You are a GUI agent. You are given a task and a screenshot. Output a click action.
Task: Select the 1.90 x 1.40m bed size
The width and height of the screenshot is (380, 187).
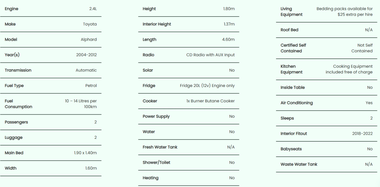85,153
